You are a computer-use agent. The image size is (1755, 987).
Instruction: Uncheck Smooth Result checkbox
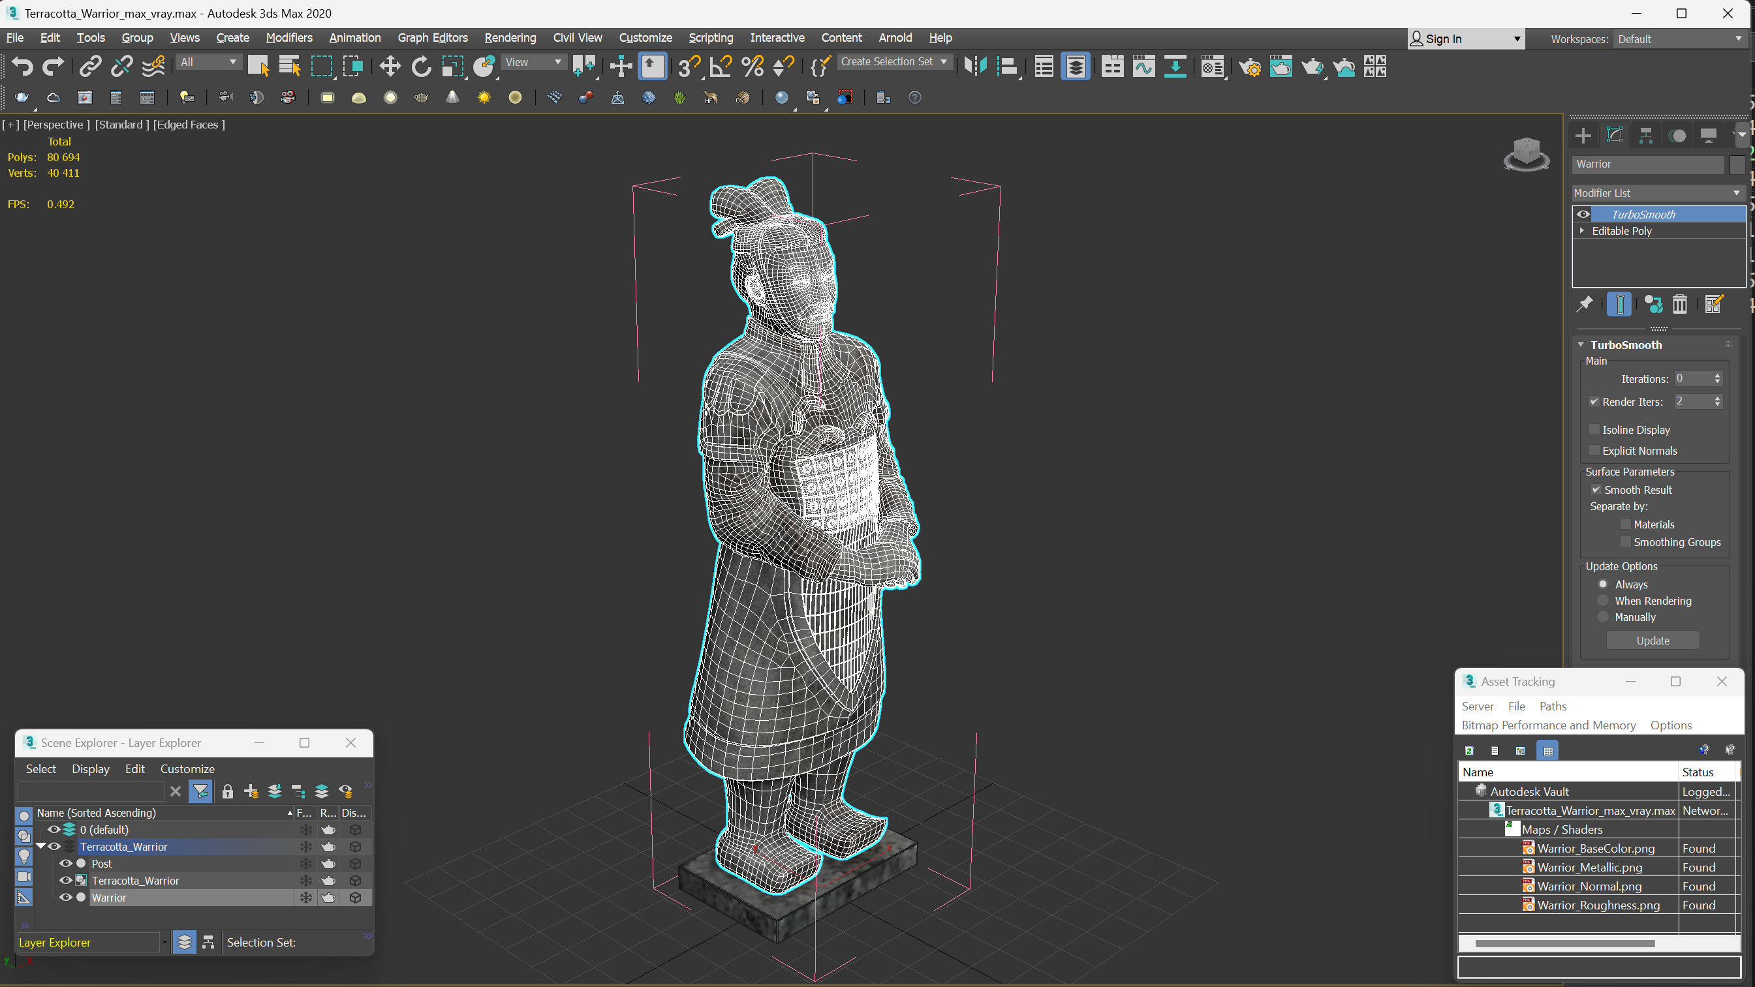[x=1596, y=490]
